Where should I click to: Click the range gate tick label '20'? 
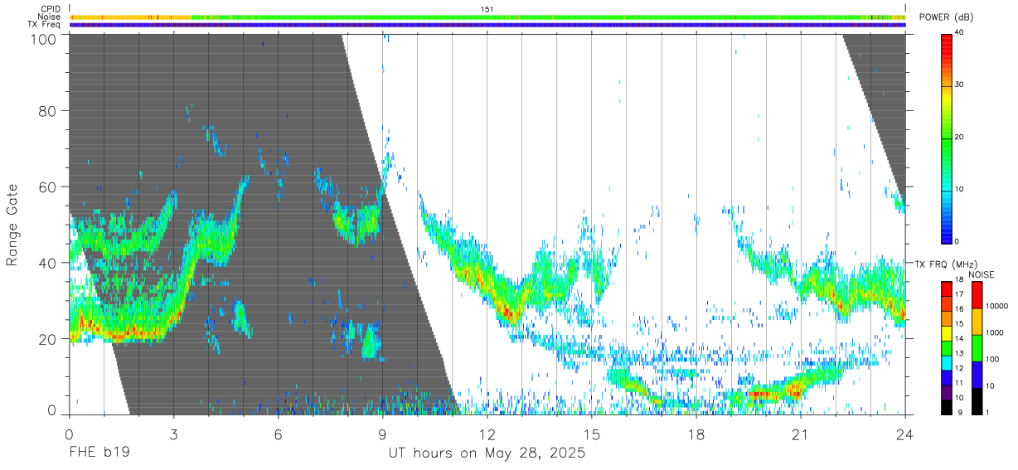[x=48, y=339]
